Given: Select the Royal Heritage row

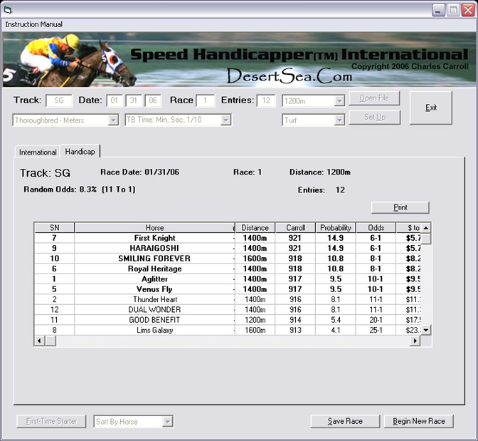Looking at the screenshot, I should (x=228, y=269).
